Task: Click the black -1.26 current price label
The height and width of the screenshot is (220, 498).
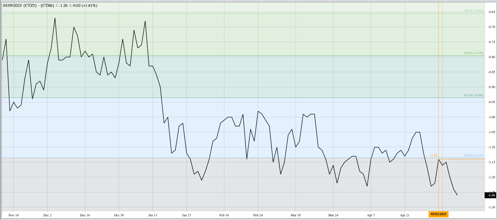Action: coord(491,195)
